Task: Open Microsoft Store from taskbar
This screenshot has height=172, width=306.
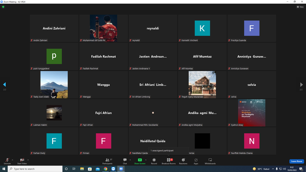Action: 90,169
